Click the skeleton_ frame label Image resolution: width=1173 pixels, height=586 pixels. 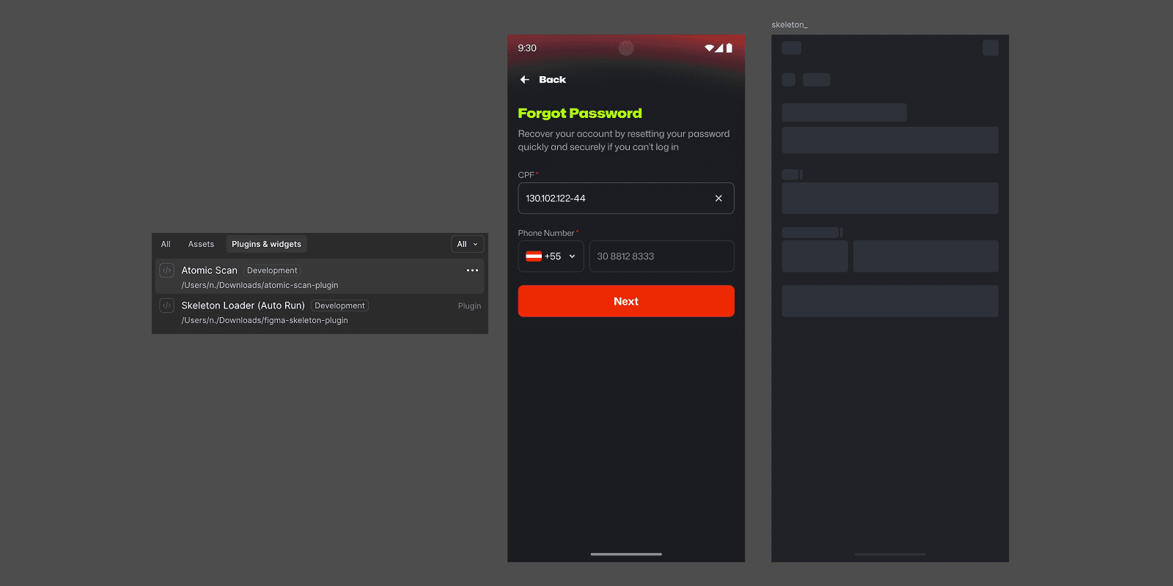790,25
